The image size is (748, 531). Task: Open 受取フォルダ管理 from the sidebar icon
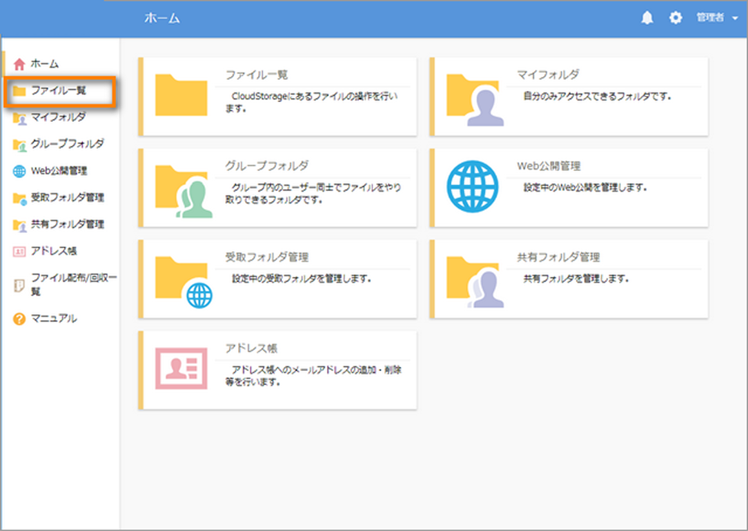(19, 197)
